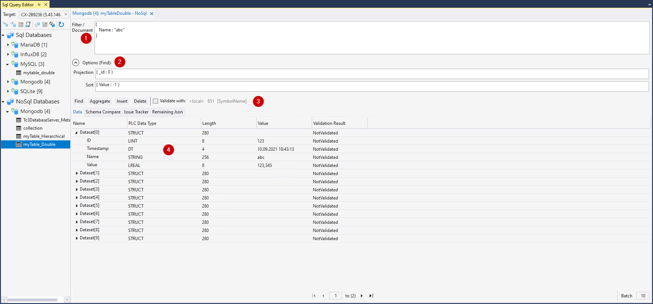
Task: Click the database object cube toolbar icon
Action: pos(37,24)
